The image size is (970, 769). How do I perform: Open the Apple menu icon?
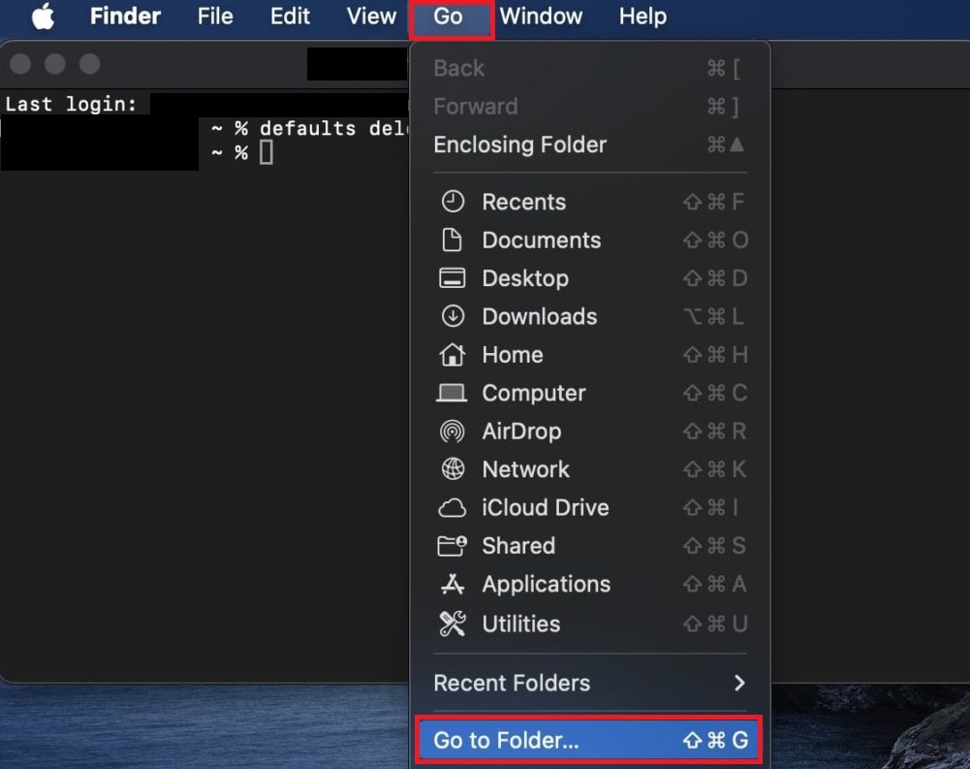click(x=44, y=16)
